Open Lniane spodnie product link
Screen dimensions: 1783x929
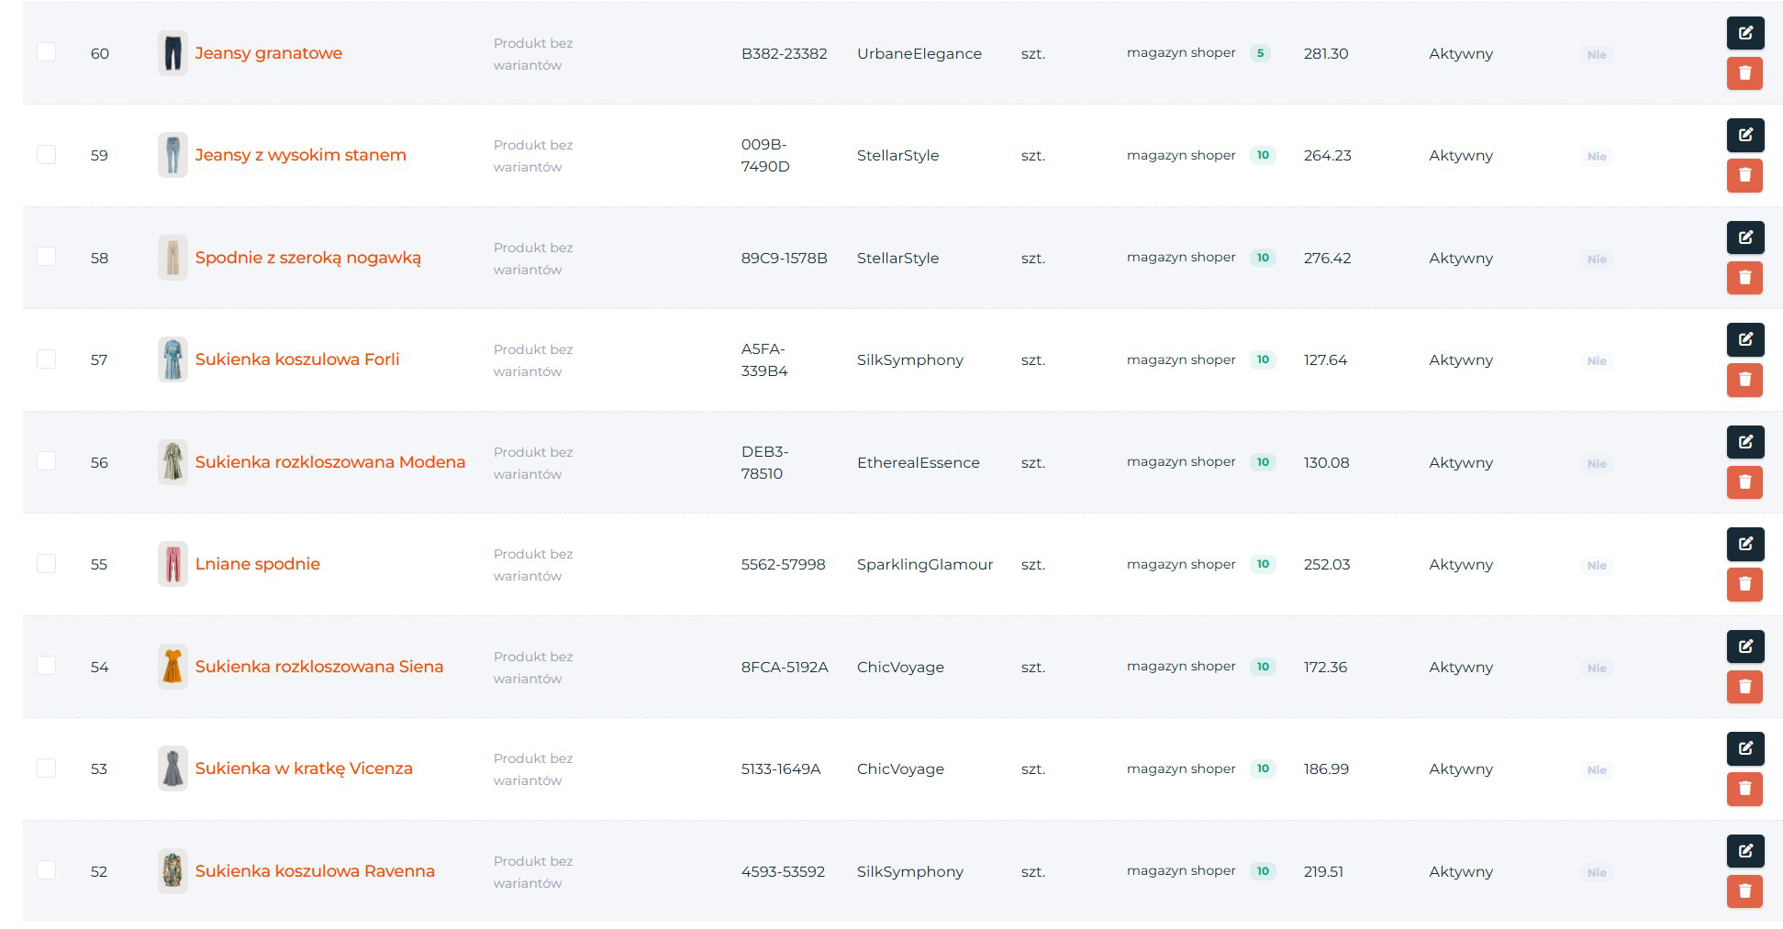pos(257,564)
